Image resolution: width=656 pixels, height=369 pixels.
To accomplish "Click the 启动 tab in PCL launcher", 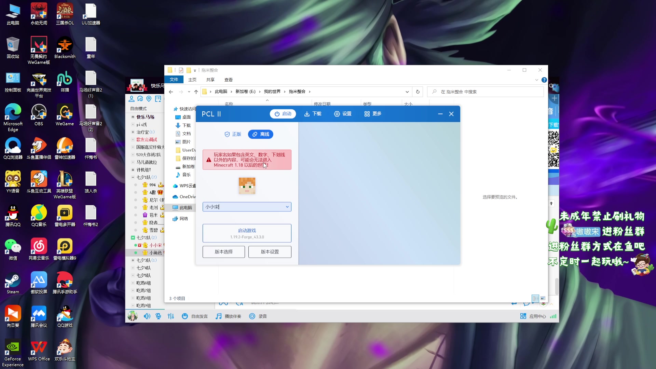I will coord(283,114).
